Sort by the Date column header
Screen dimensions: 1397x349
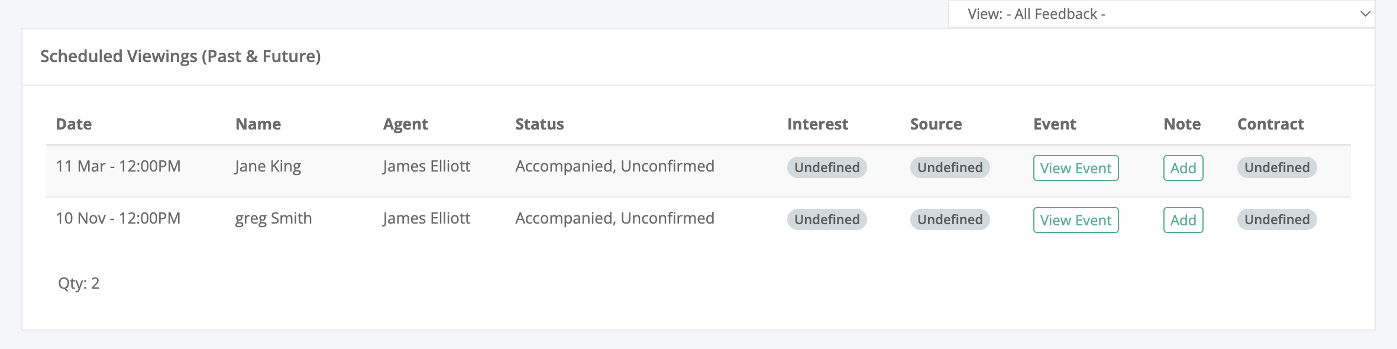pyautogui.click(x=74, y=124)
